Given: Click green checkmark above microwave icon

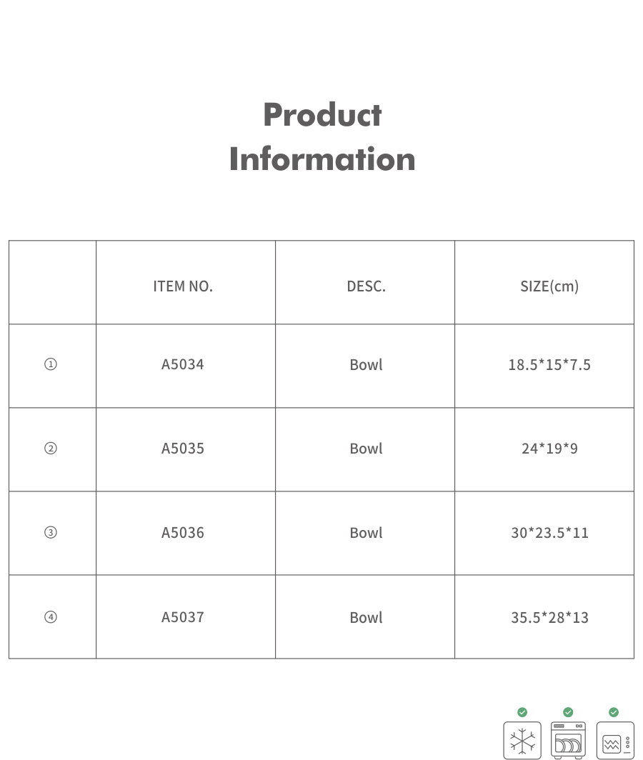Looking at the screenshot, I should [614, 712].
